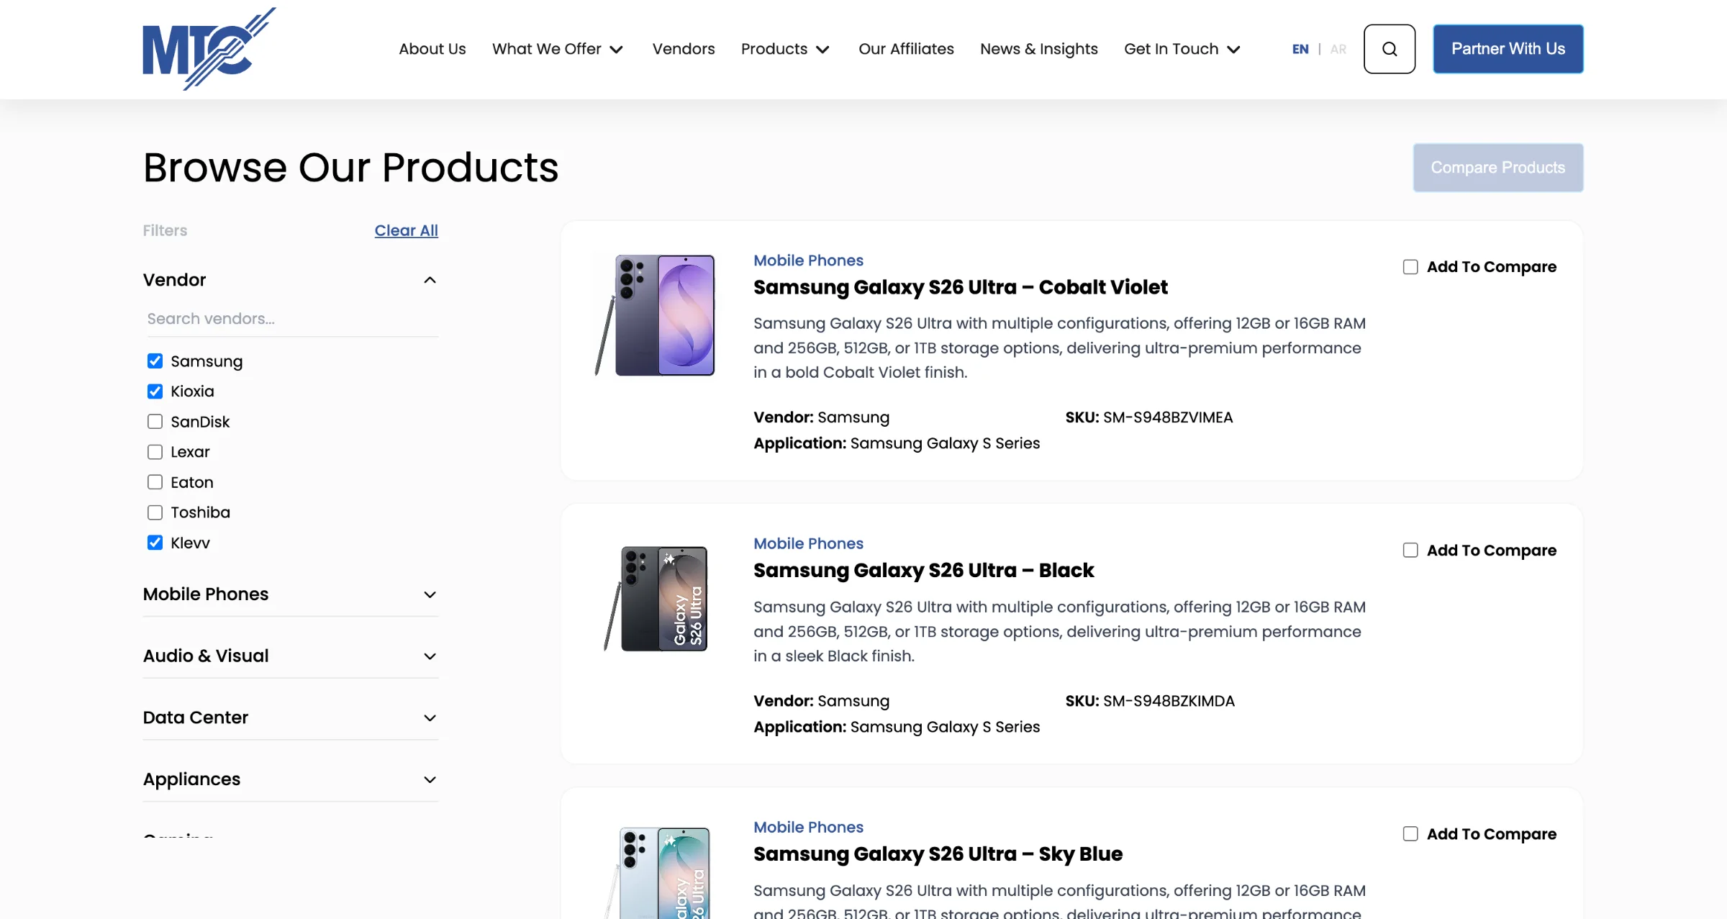This screenshot has height=919, width=1727.
Task: Open Samsung Galaxy S26 Ultra – Black title
Action: click(923, 571)
